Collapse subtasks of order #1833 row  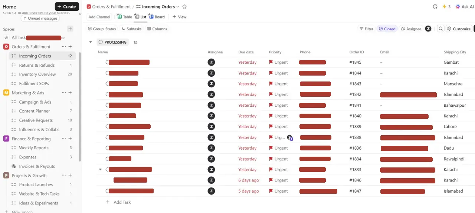[100, 170]
